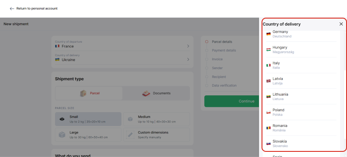Screen dimensions: 347x157
Task: Choose the Large parcel size option
Action: pos(88,135)
